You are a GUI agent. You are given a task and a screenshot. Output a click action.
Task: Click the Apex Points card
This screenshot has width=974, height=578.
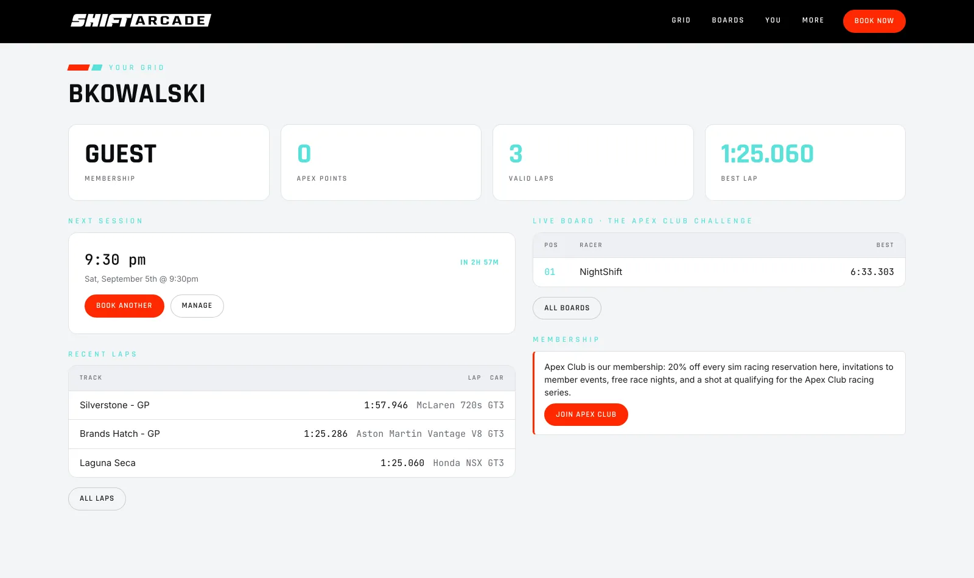pyautogui.click(x=381, y=162)
